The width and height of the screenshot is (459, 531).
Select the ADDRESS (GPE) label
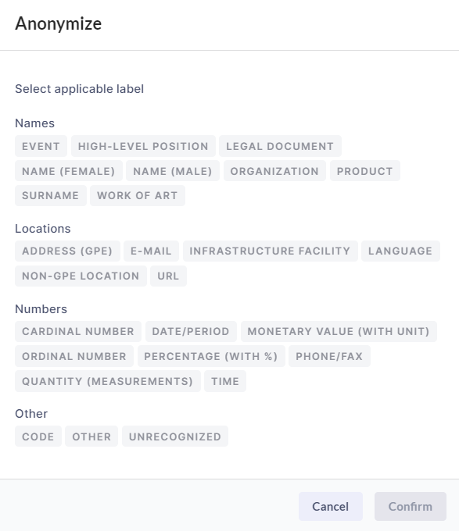tap(67, 251)
